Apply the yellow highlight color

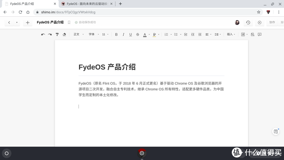click(154, 35)
